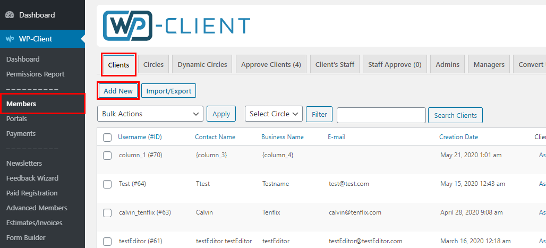This screenshot has height=248, width=546.
Task: Open Form Builder in the sidebar
Action: (26, 238)
